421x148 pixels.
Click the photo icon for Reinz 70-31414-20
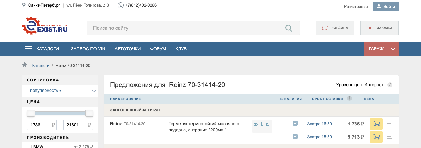pos(256,124)
